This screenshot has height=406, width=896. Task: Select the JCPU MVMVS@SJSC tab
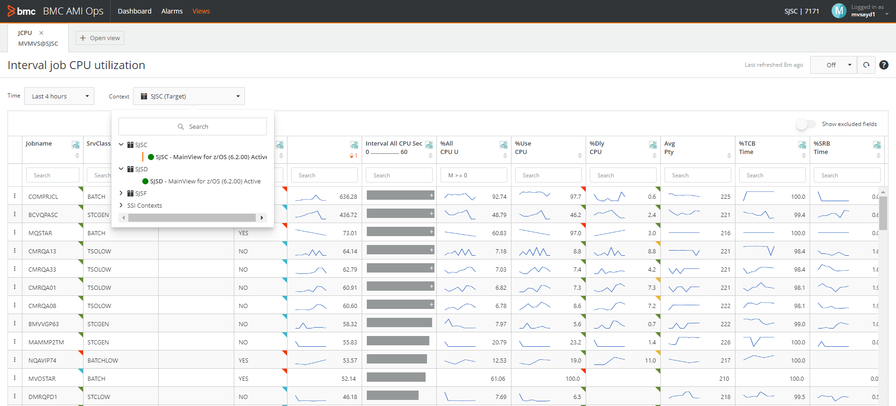(38, 38)
